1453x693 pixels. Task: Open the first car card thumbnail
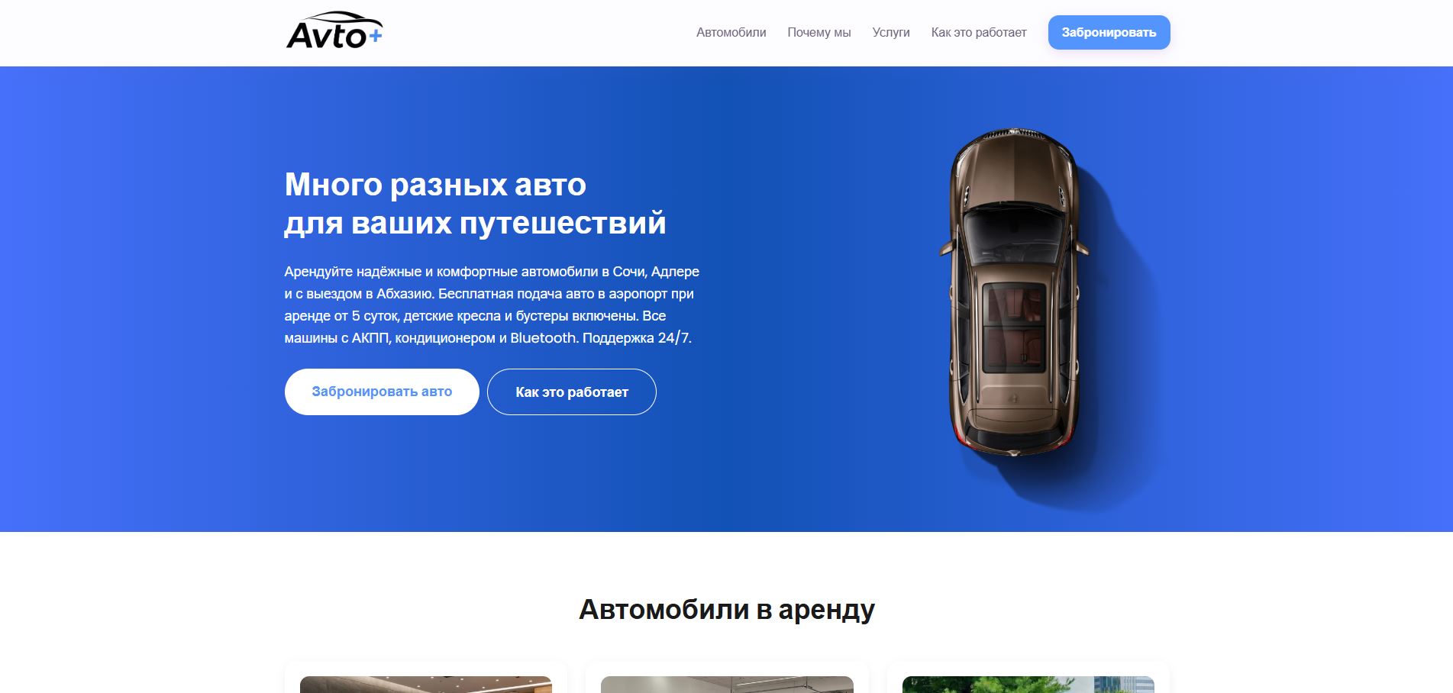pos(426,684)
